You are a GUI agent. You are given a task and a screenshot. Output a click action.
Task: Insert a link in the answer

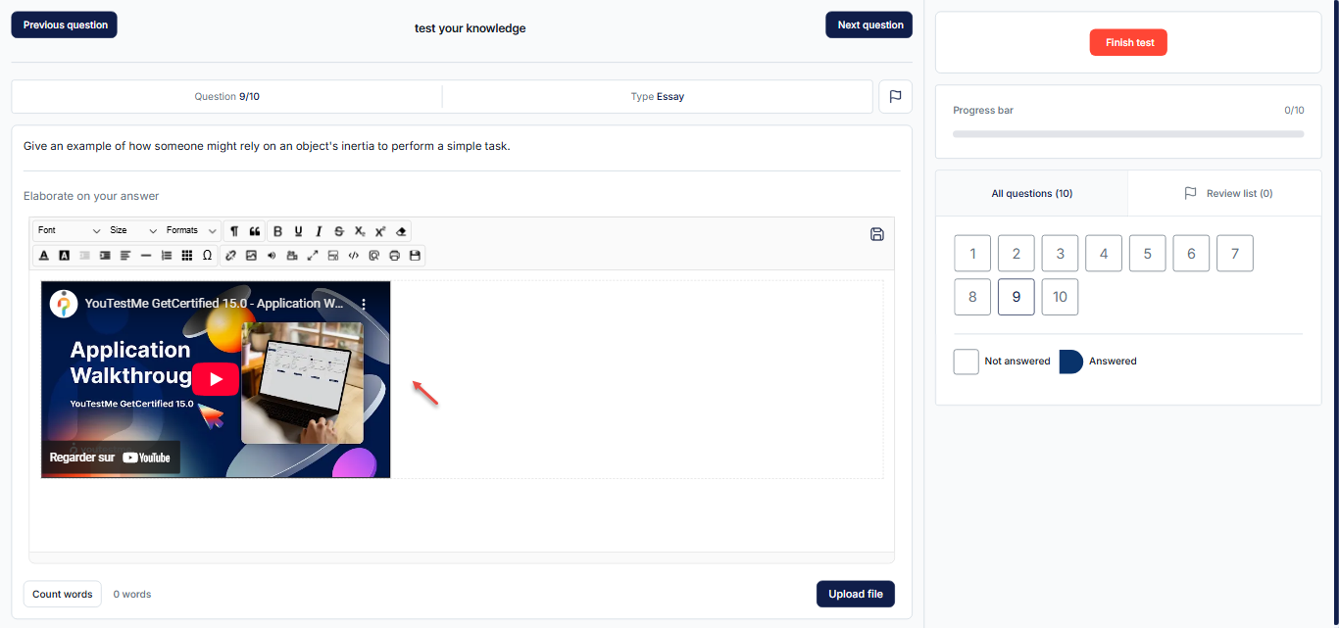pyautogui.click(x=230, y=256)
